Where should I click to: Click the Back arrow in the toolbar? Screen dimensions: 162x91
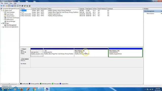(x=1, y=6)
